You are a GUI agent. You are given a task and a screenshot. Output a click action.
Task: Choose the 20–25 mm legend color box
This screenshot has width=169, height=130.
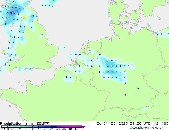(x=48, y=127)
